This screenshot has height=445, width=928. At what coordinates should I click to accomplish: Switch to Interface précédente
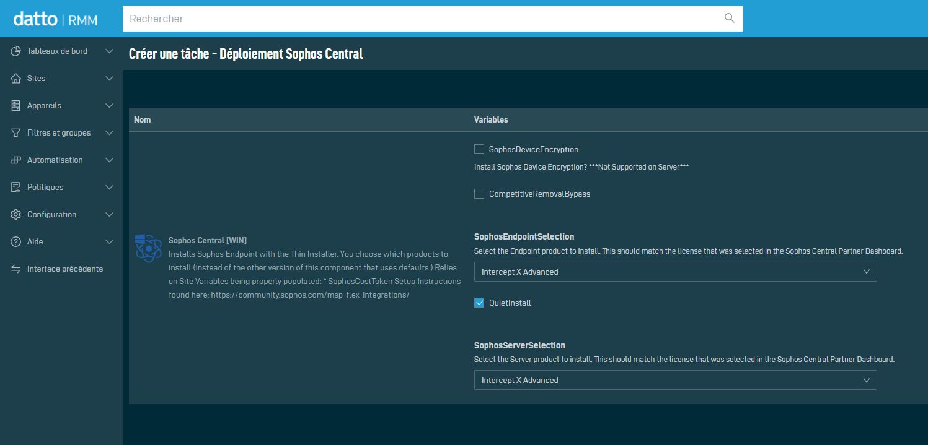point(61,269)
